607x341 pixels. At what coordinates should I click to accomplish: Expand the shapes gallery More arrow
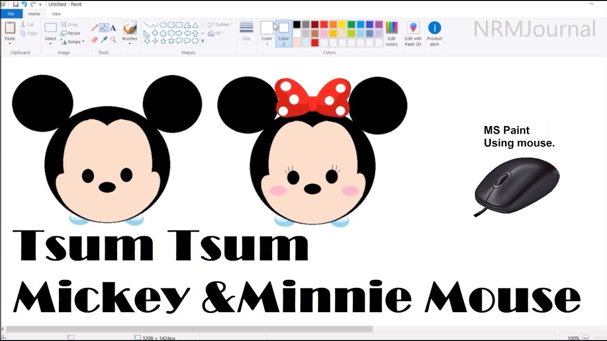(203, 41)
